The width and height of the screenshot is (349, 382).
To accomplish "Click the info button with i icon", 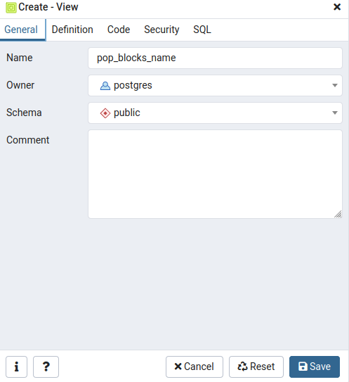I will pos(17,367).
